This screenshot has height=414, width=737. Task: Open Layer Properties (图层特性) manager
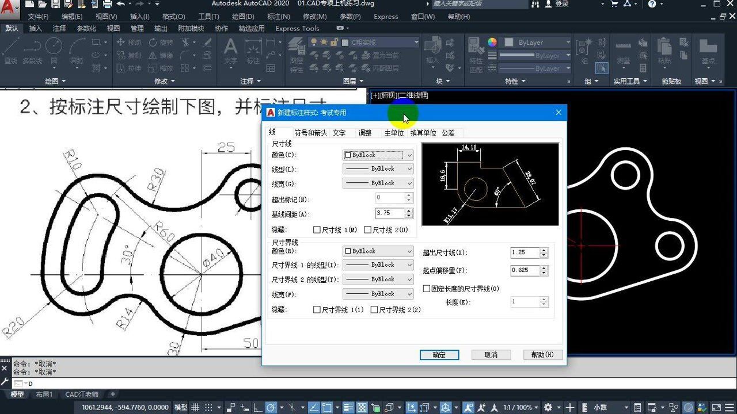pyautogui.click(x=297, y=55)
